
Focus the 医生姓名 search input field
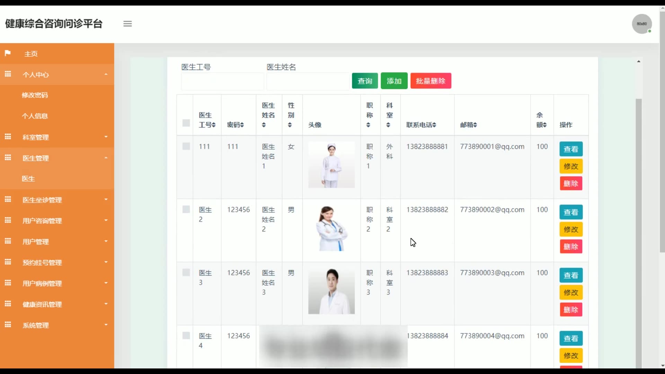click(x=308, y=82)
